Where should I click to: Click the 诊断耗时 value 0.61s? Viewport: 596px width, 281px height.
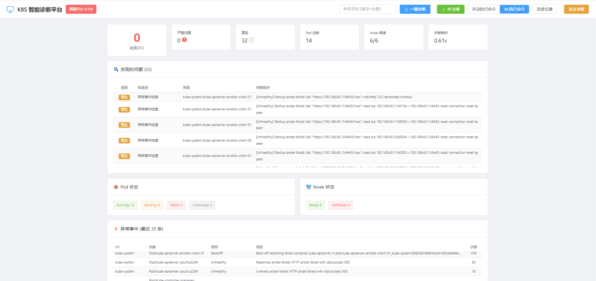(x=440, y=41)
